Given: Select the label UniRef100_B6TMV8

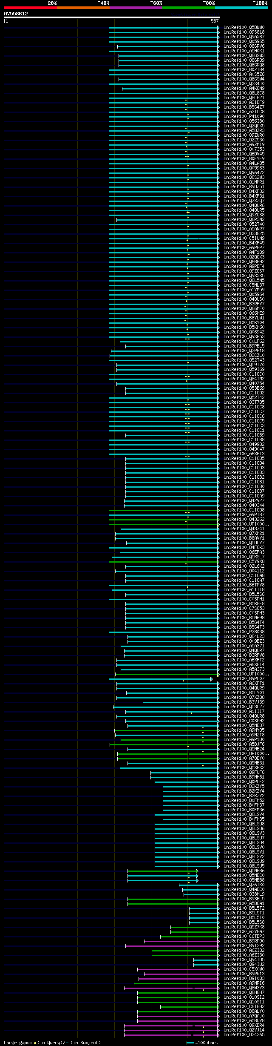Looking at the screenshot, I should 244,585.
